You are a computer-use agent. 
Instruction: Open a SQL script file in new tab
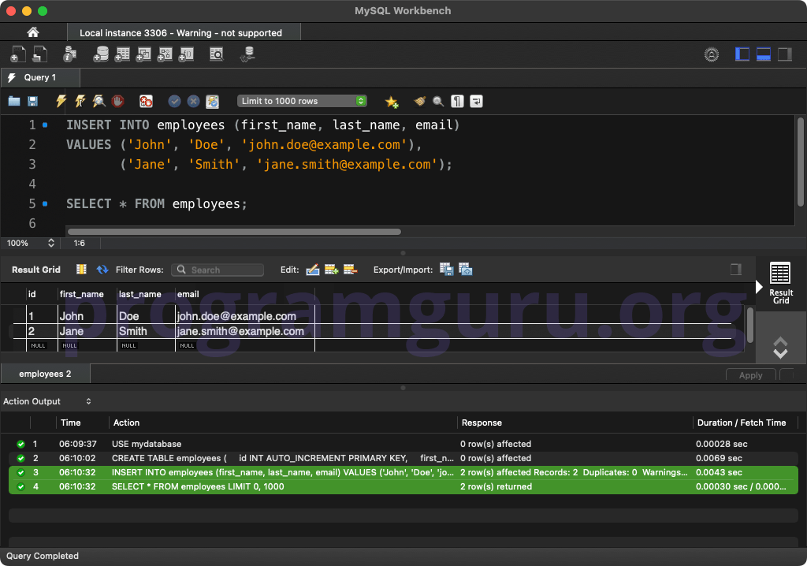39,54
